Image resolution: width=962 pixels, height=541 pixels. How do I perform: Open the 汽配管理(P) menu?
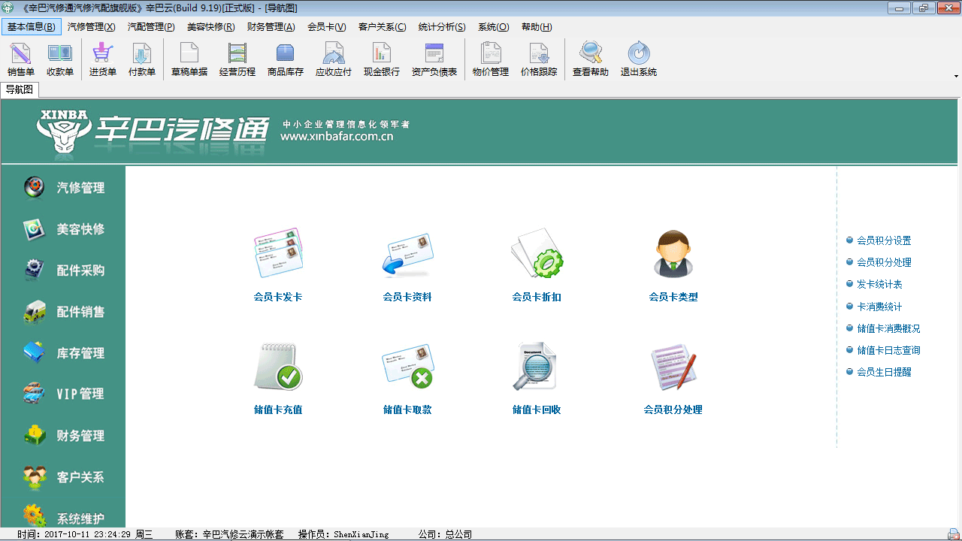[151, 27]
